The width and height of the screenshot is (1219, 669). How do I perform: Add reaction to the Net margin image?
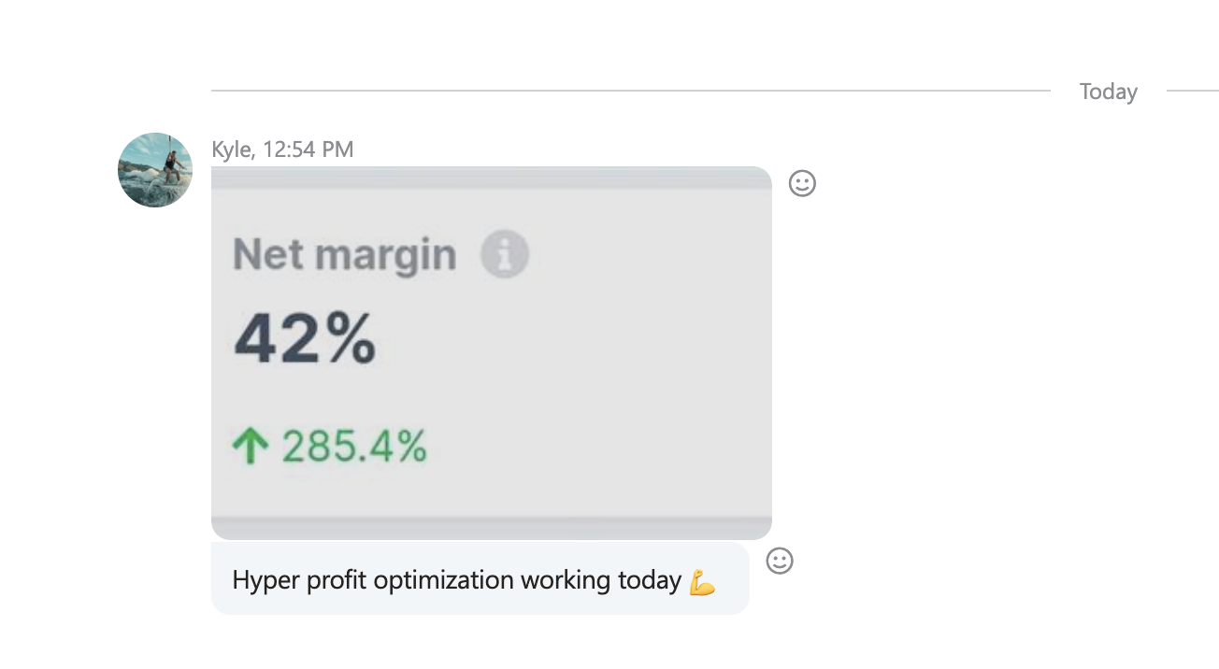(x=802, y=183)
